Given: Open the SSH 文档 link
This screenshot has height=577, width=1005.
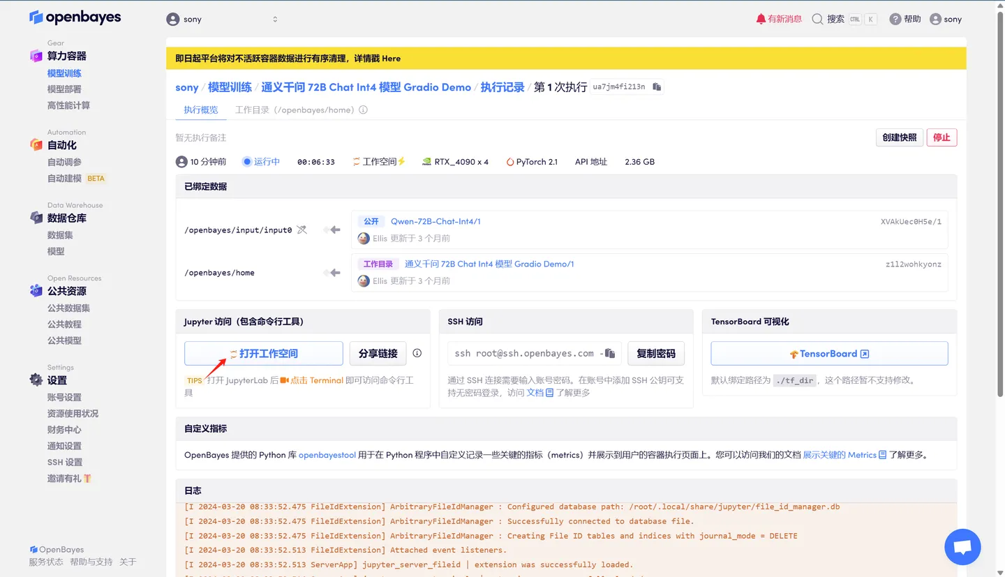Looking at the screenshot, I should tap(539, 393).
